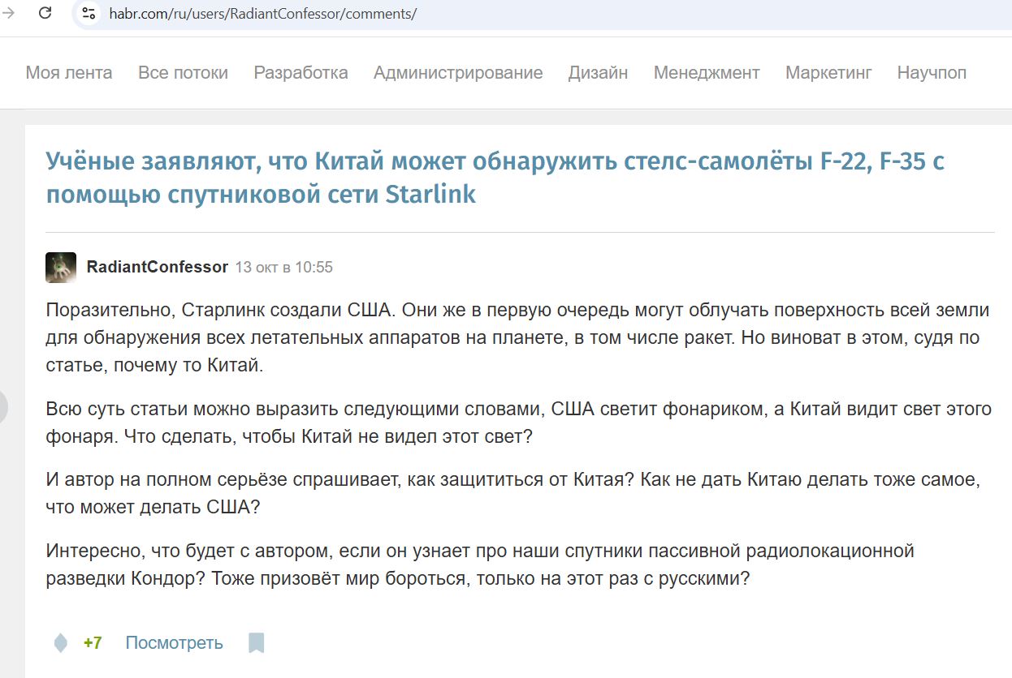The width and height of the screenshot is (1012, 678).
Task: Open RadiantConfessor's avatar image
Action: [61, 267]
